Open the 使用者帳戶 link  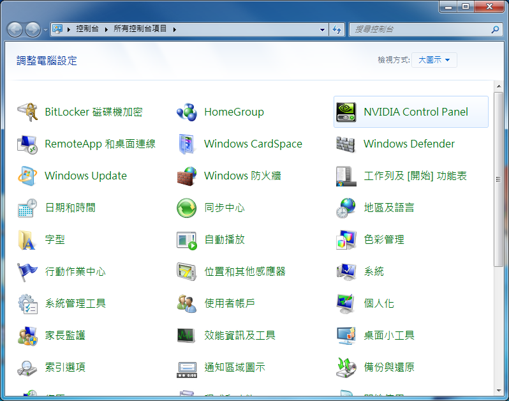pos(230,303)
